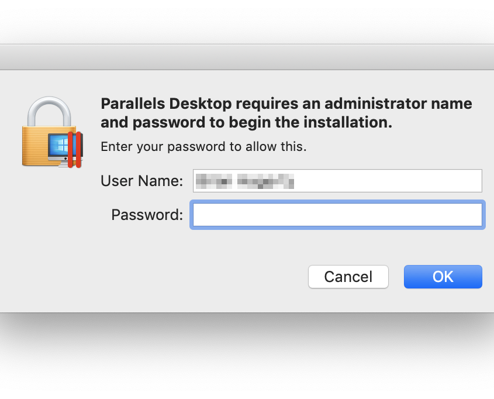
Task: Click inside the Password field
Action: point(337,215)
